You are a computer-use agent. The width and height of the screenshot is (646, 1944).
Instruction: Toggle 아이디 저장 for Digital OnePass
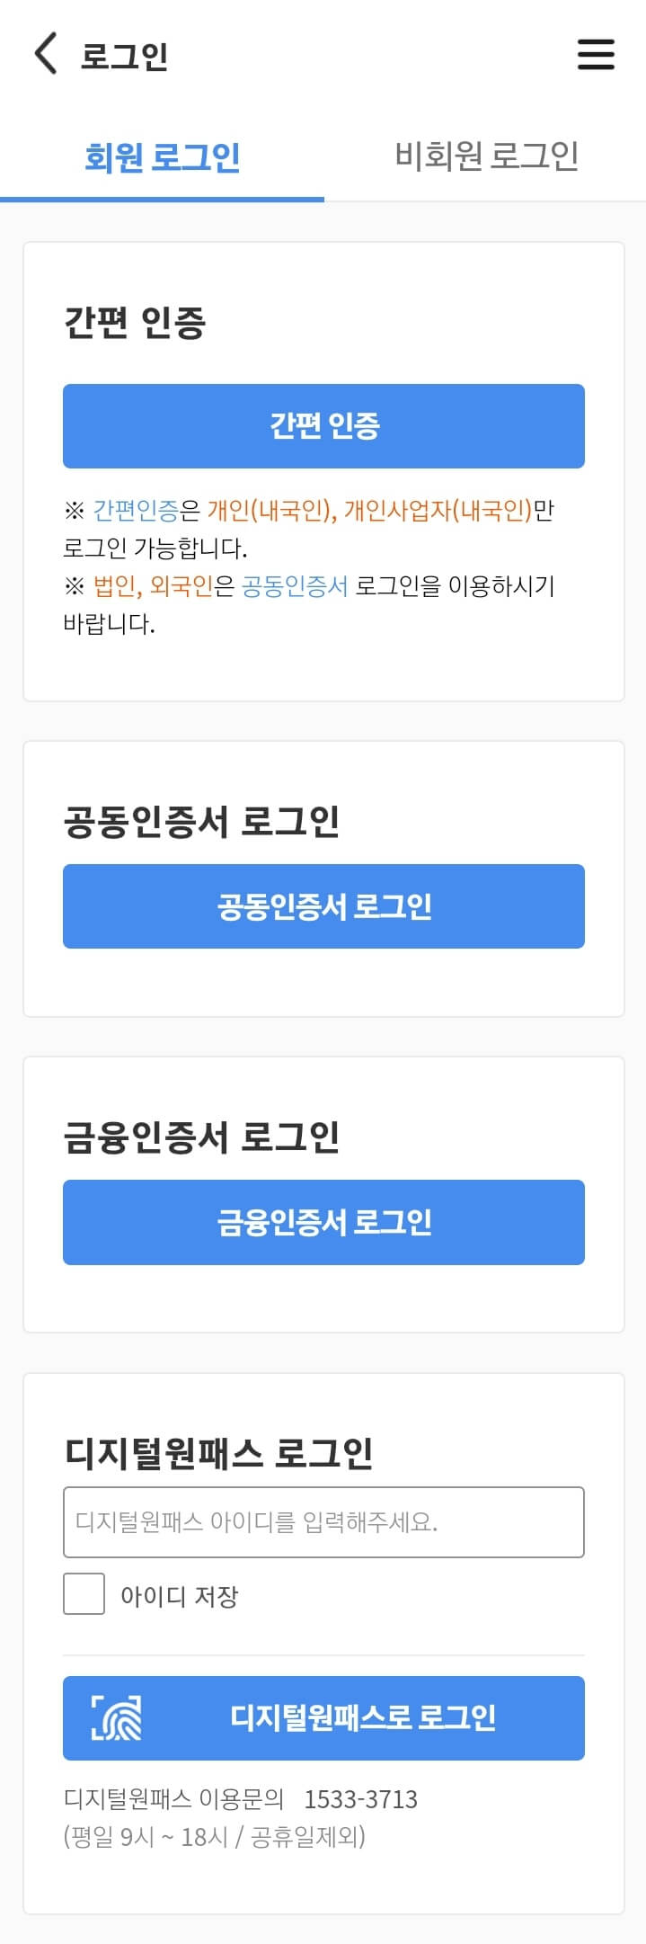84,1594
